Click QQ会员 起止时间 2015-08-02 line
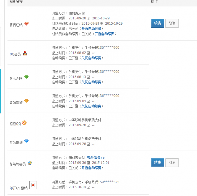 tap(73, 53)
